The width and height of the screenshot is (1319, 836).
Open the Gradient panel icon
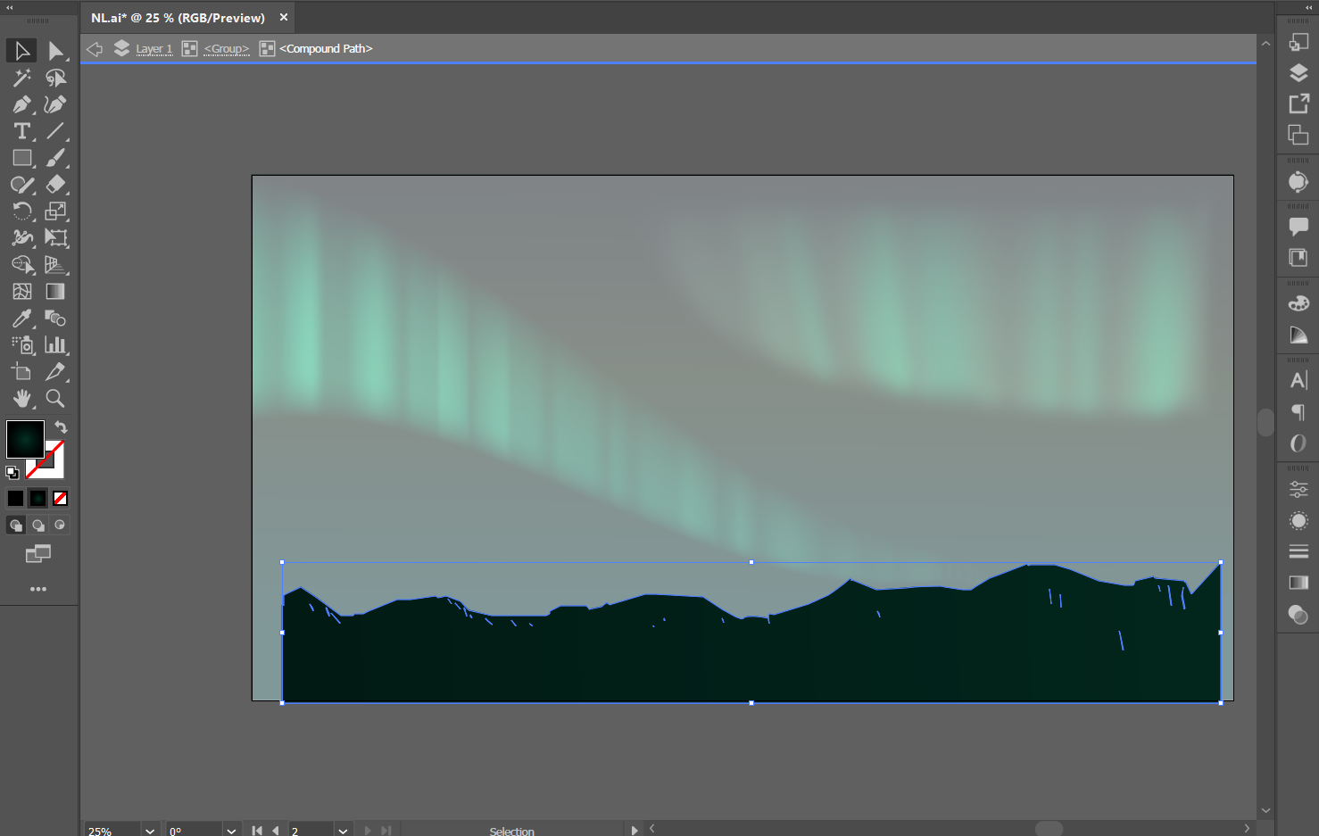1298,583
